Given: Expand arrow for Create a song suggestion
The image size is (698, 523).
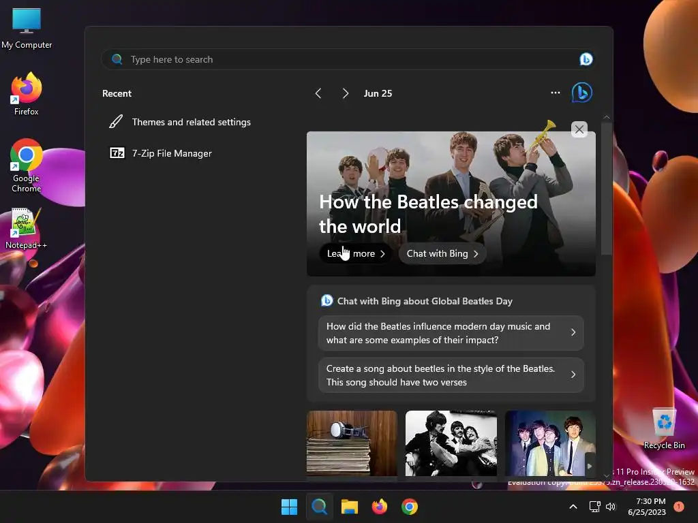Looking at the screenshot, I should coord(573,375).
